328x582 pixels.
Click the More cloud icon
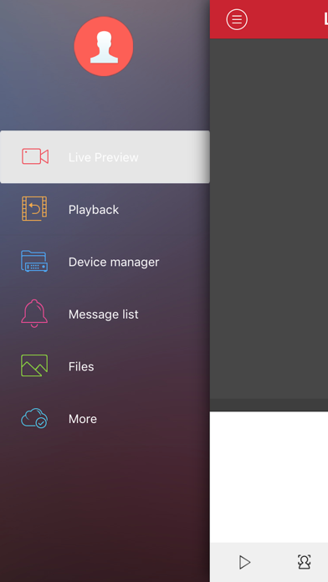click(x=34, y=418)
